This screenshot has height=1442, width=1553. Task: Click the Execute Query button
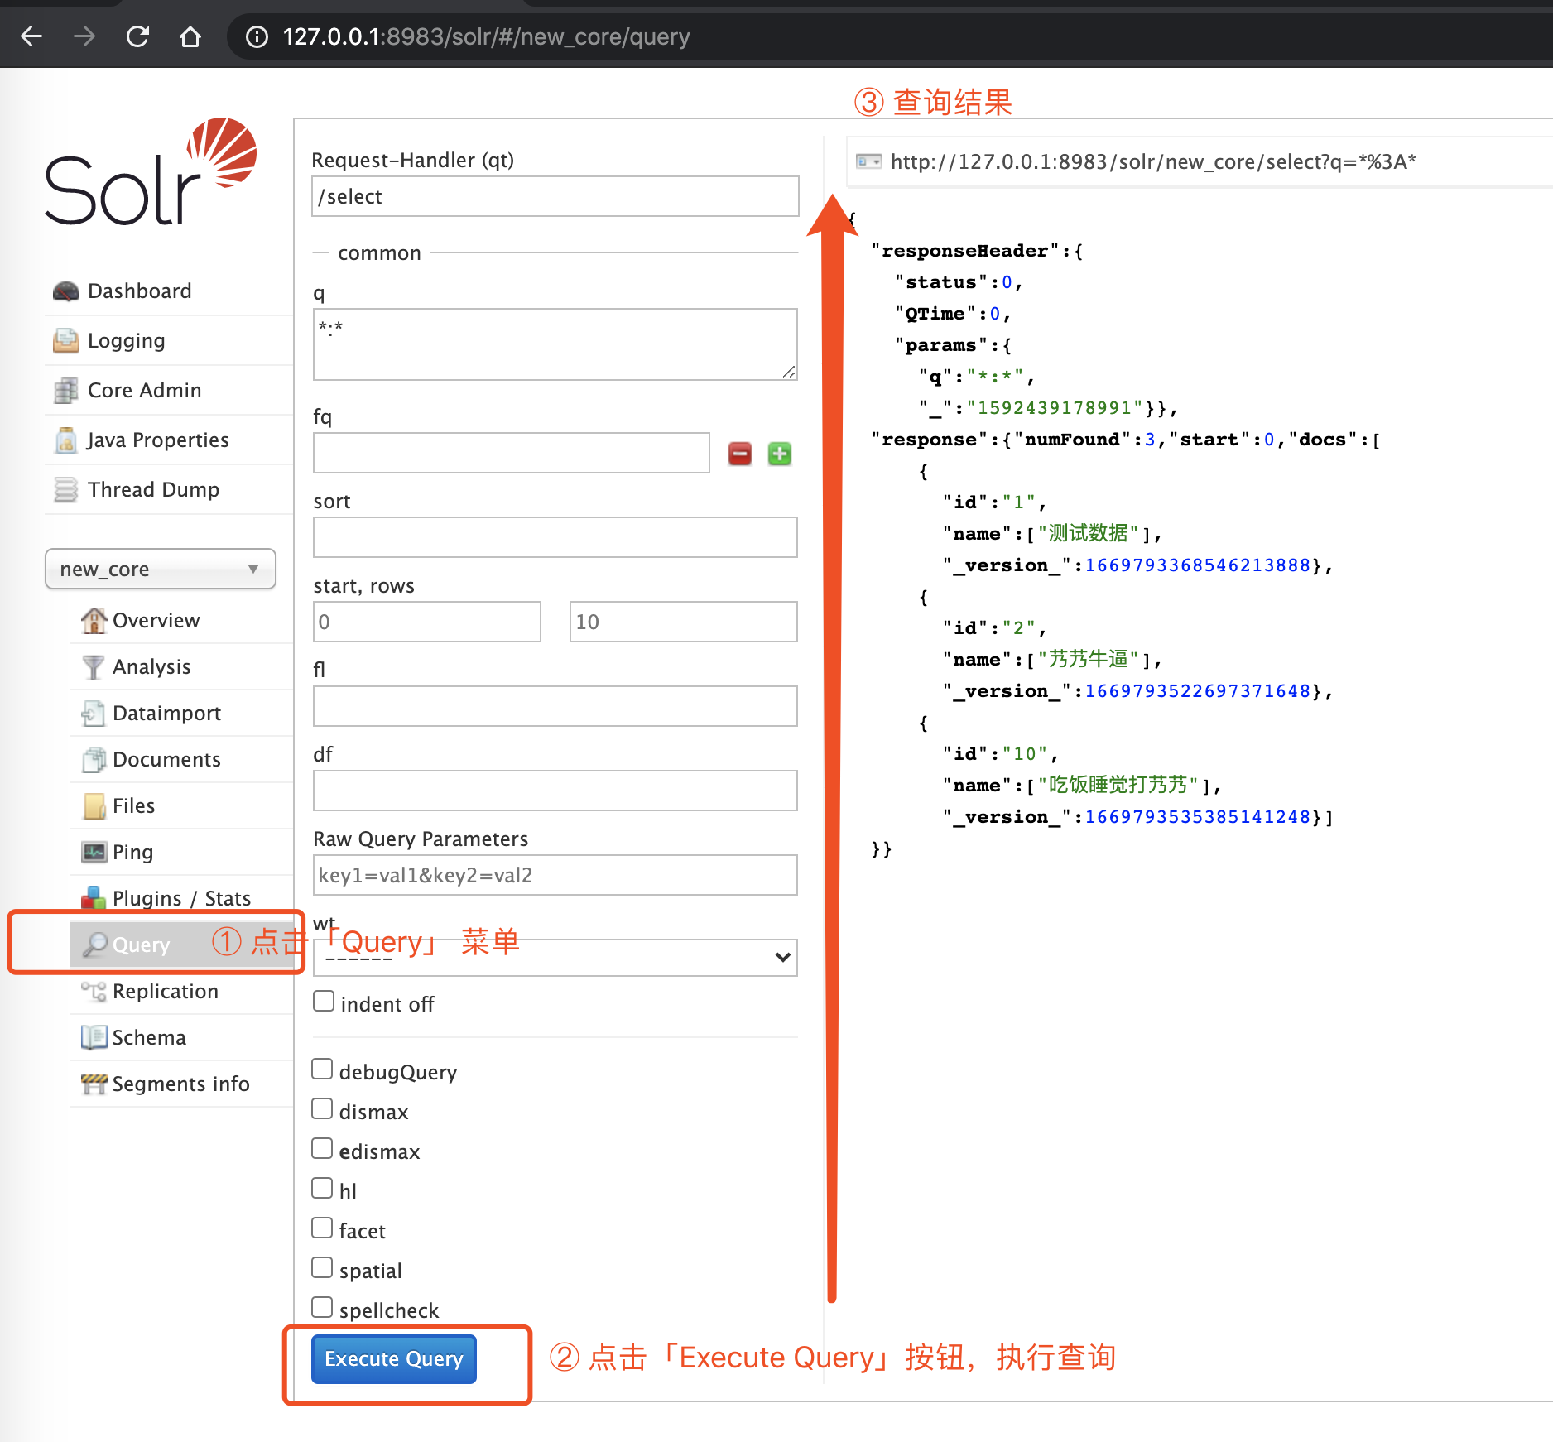coord(392,1358)
